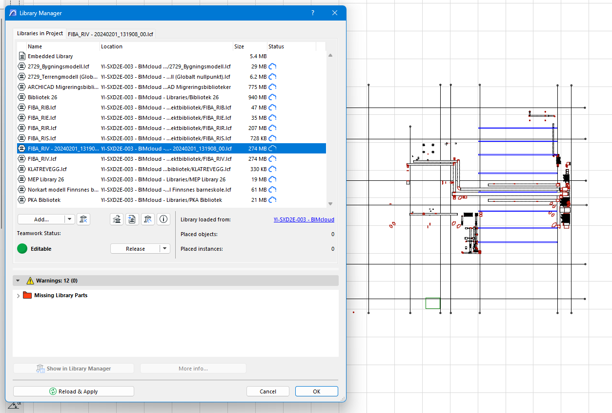This screenshot has height=413, width=612.
Task: Click the refresh library icon with circular arrow
Action: pos(148,219)
